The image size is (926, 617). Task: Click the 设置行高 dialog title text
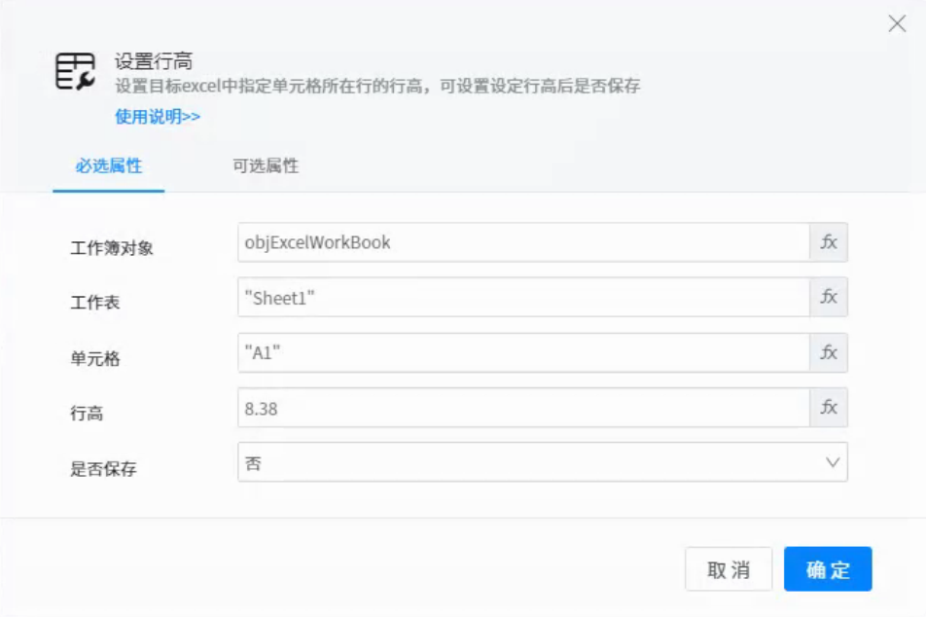coord(154,62)
